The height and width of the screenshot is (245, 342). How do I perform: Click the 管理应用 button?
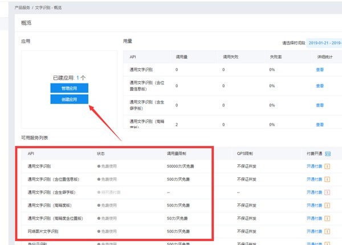pyautogui.click(x=69, y=88)
